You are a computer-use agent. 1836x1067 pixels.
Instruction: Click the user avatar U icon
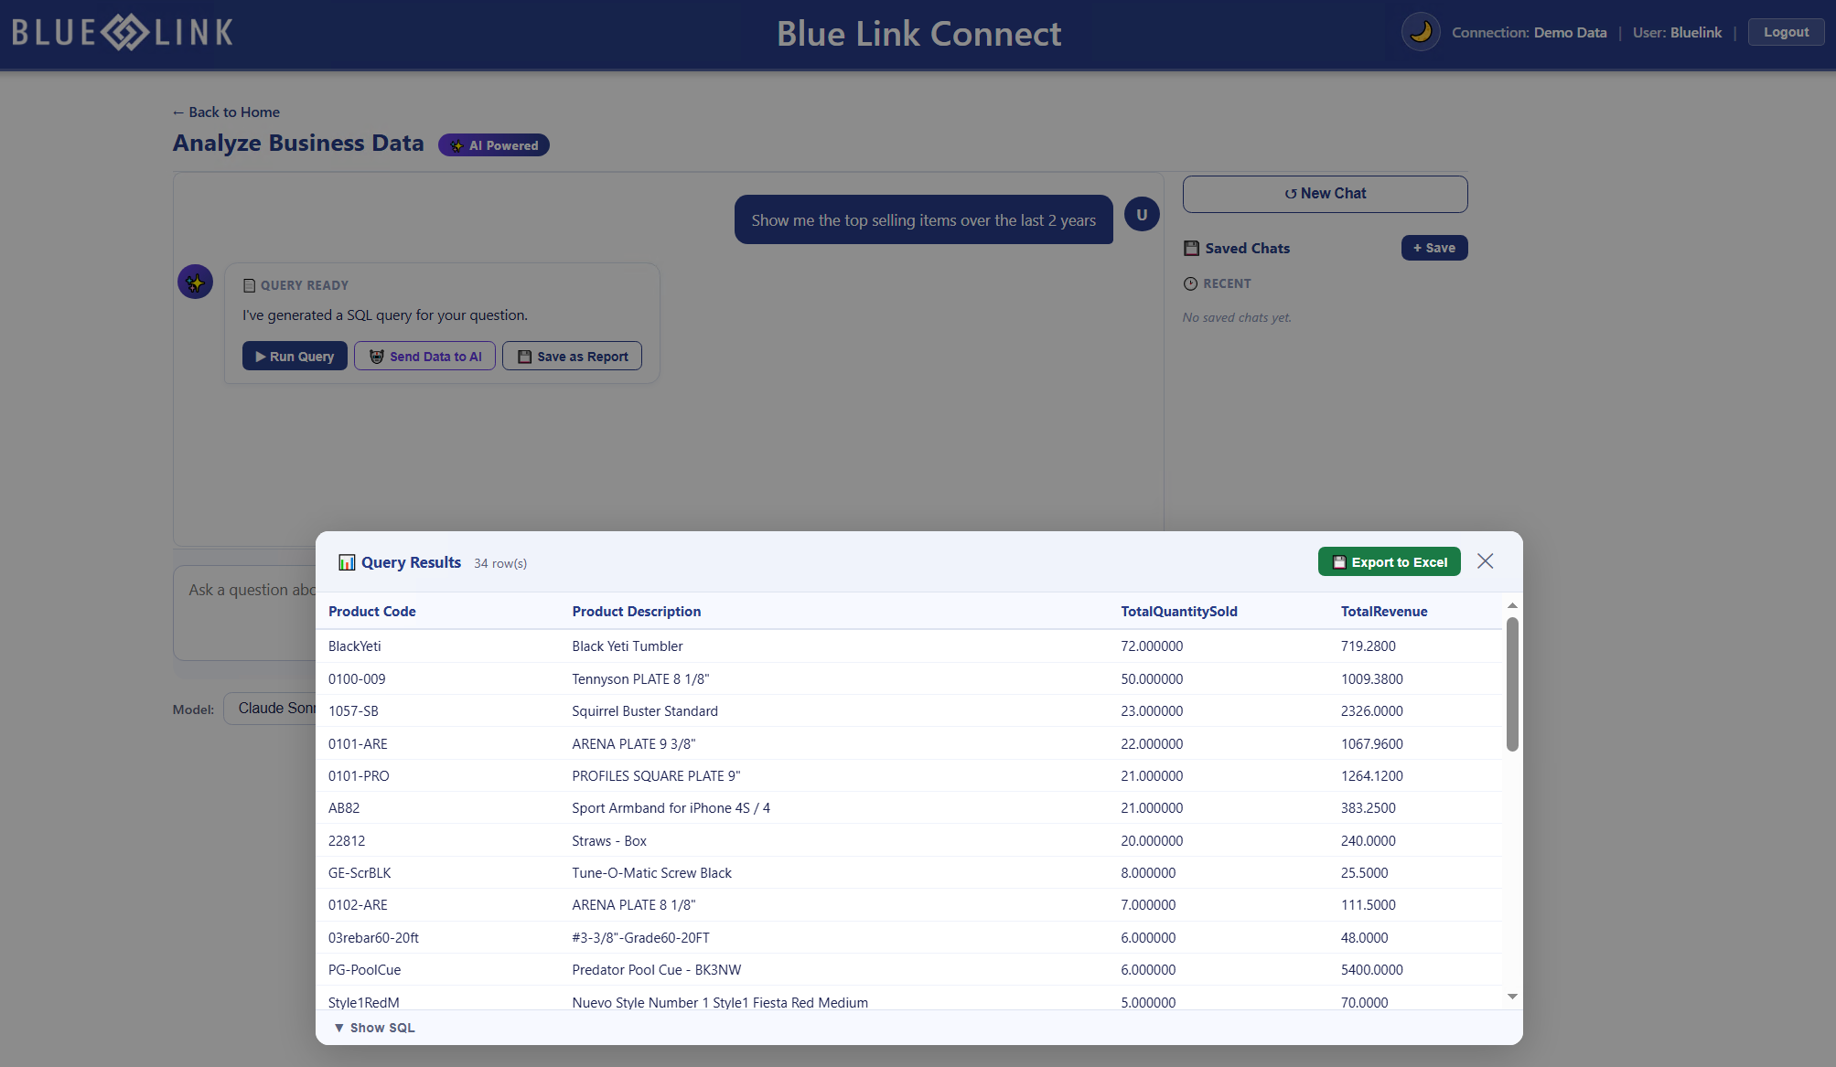(x=1141, y=215)
